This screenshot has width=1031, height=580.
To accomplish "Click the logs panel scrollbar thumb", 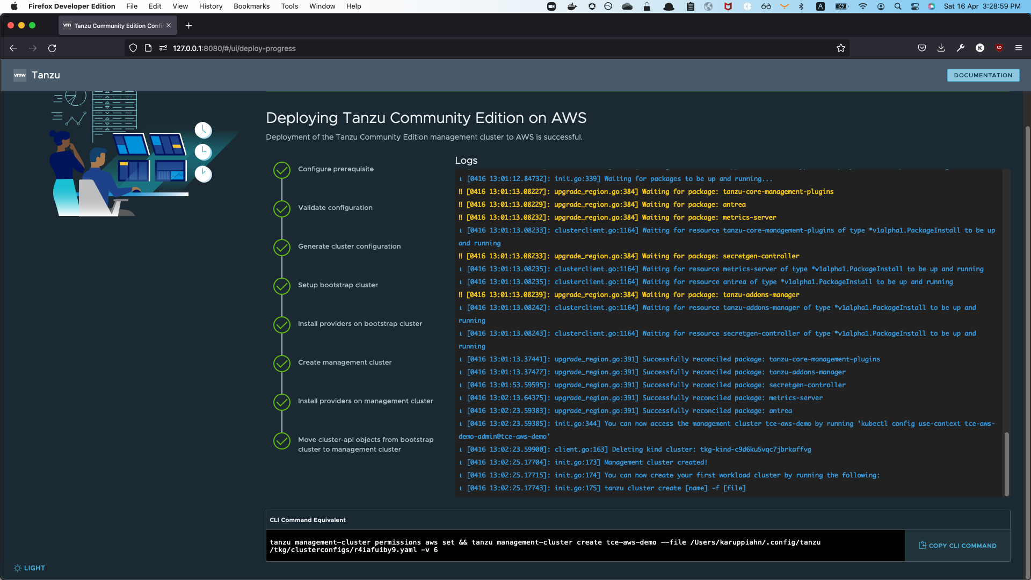I will coord(1006,463).
